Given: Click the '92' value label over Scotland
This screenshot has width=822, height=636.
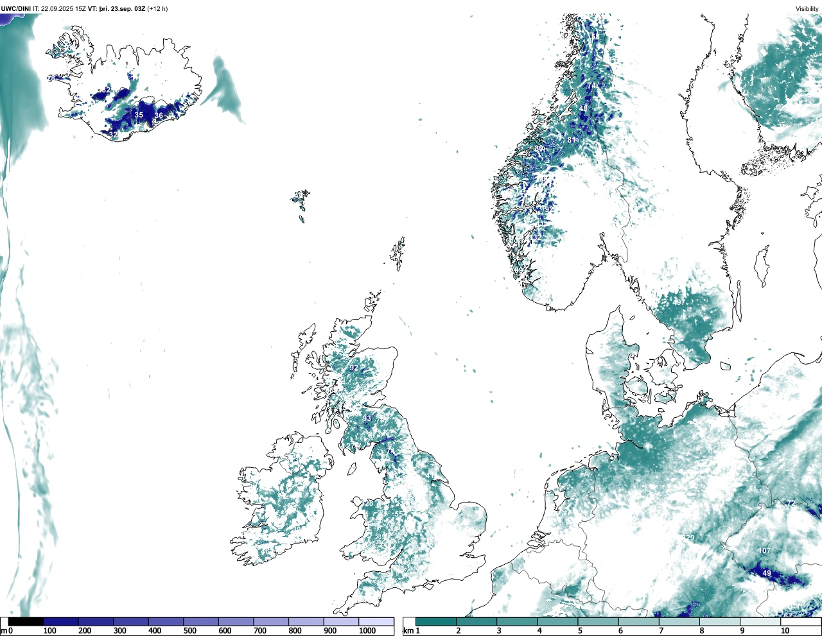Looking at the screenshot, I should pyautogui.click(x=353, y=368).
